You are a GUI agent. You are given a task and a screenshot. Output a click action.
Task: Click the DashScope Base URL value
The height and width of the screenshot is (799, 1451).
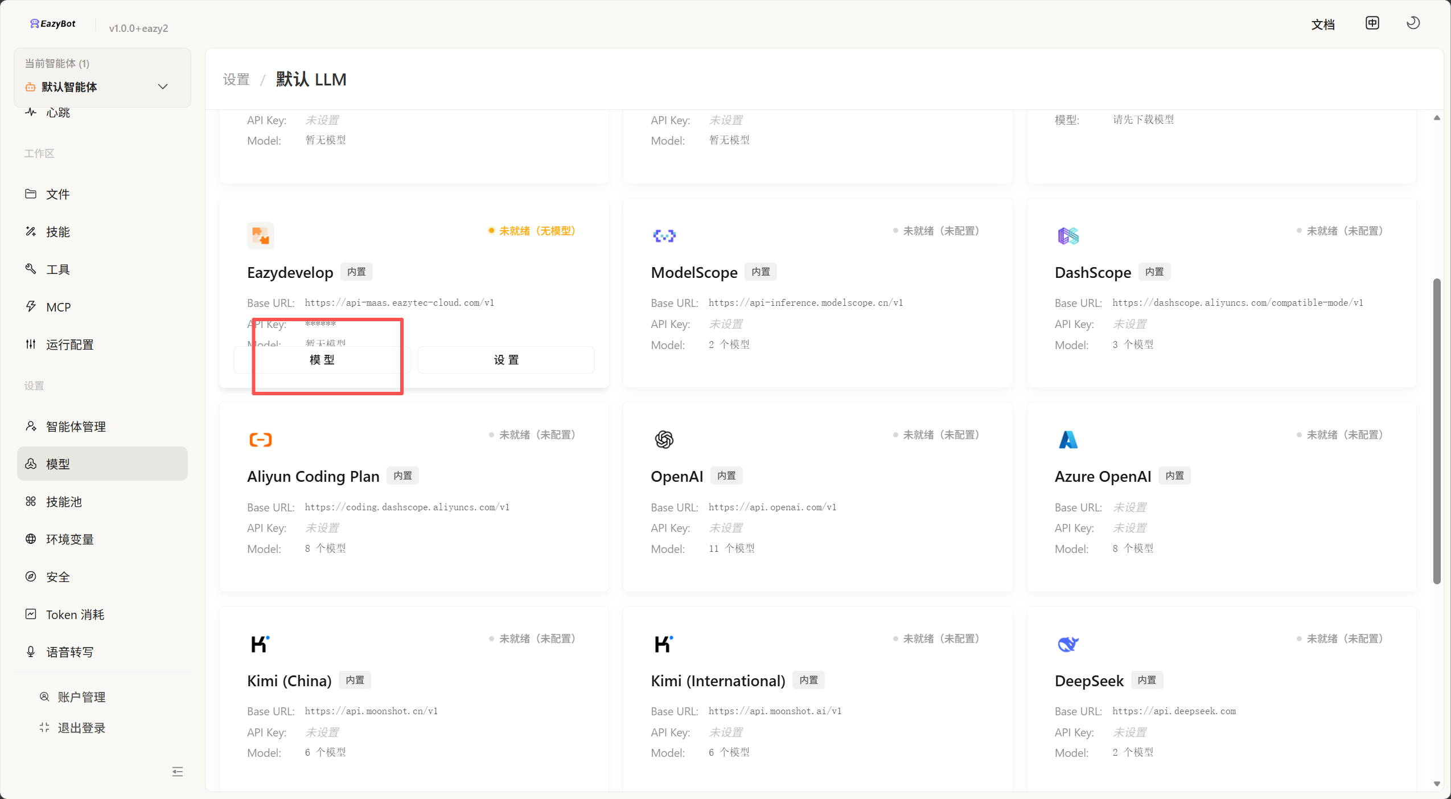click(x=1238, y=302)
